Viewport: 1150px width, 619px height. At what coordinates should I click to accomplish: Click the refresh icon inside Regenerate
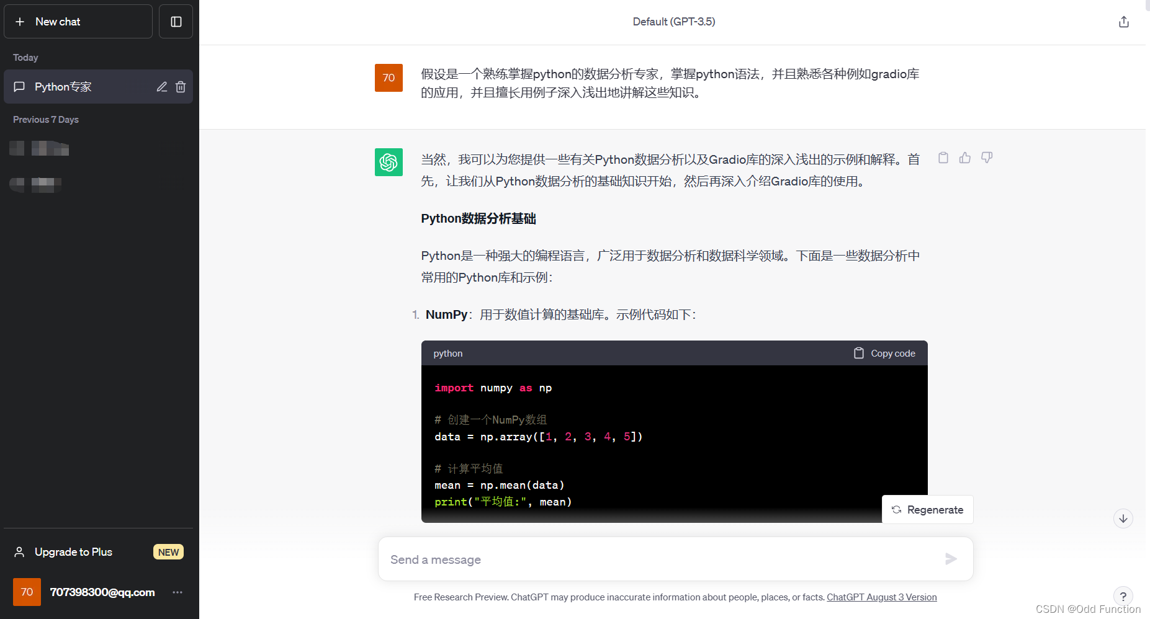point(896,510)
